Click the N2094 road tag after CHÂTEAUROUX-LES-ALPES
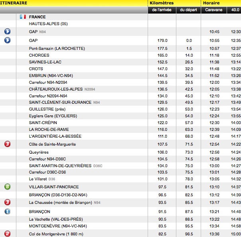This screenshot has height=237, width=241. pyautogui.click(x=90, y=89)
